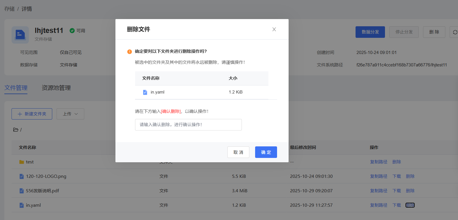
Task: Click the green 可用 status check icon
Action: 72,31
